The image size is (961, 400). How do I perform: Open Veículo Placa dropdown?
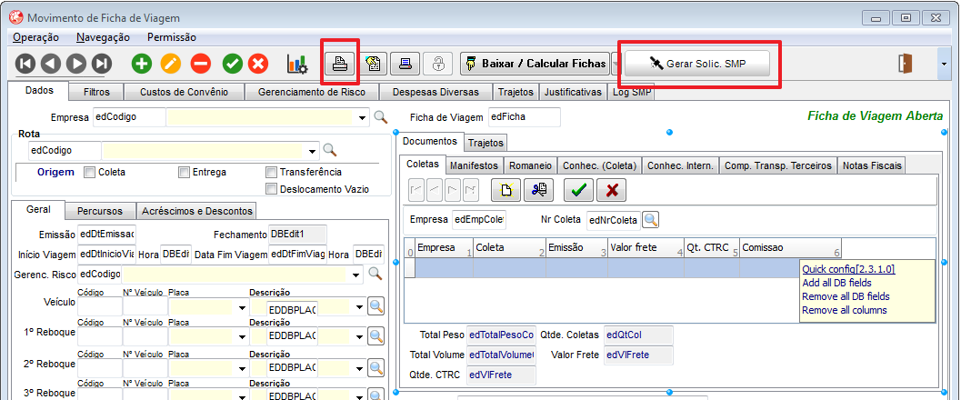pos(243,307)
